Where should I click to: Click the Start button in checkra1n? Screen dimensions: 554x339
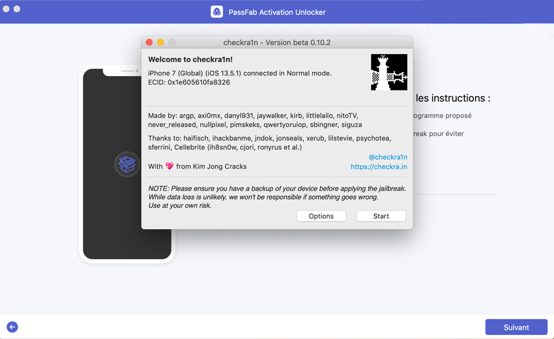tap(381, 216)
